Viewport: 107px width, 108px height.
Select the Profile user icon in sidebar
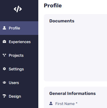pos(4,28)
